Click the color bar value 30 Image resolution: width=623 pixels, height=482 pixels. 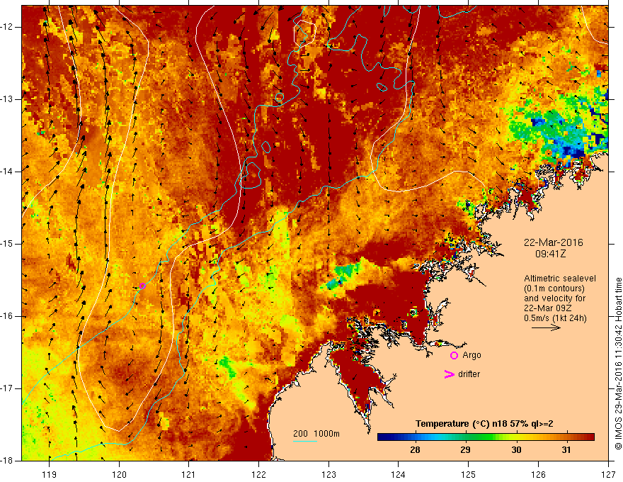click(x=516, y=450)
